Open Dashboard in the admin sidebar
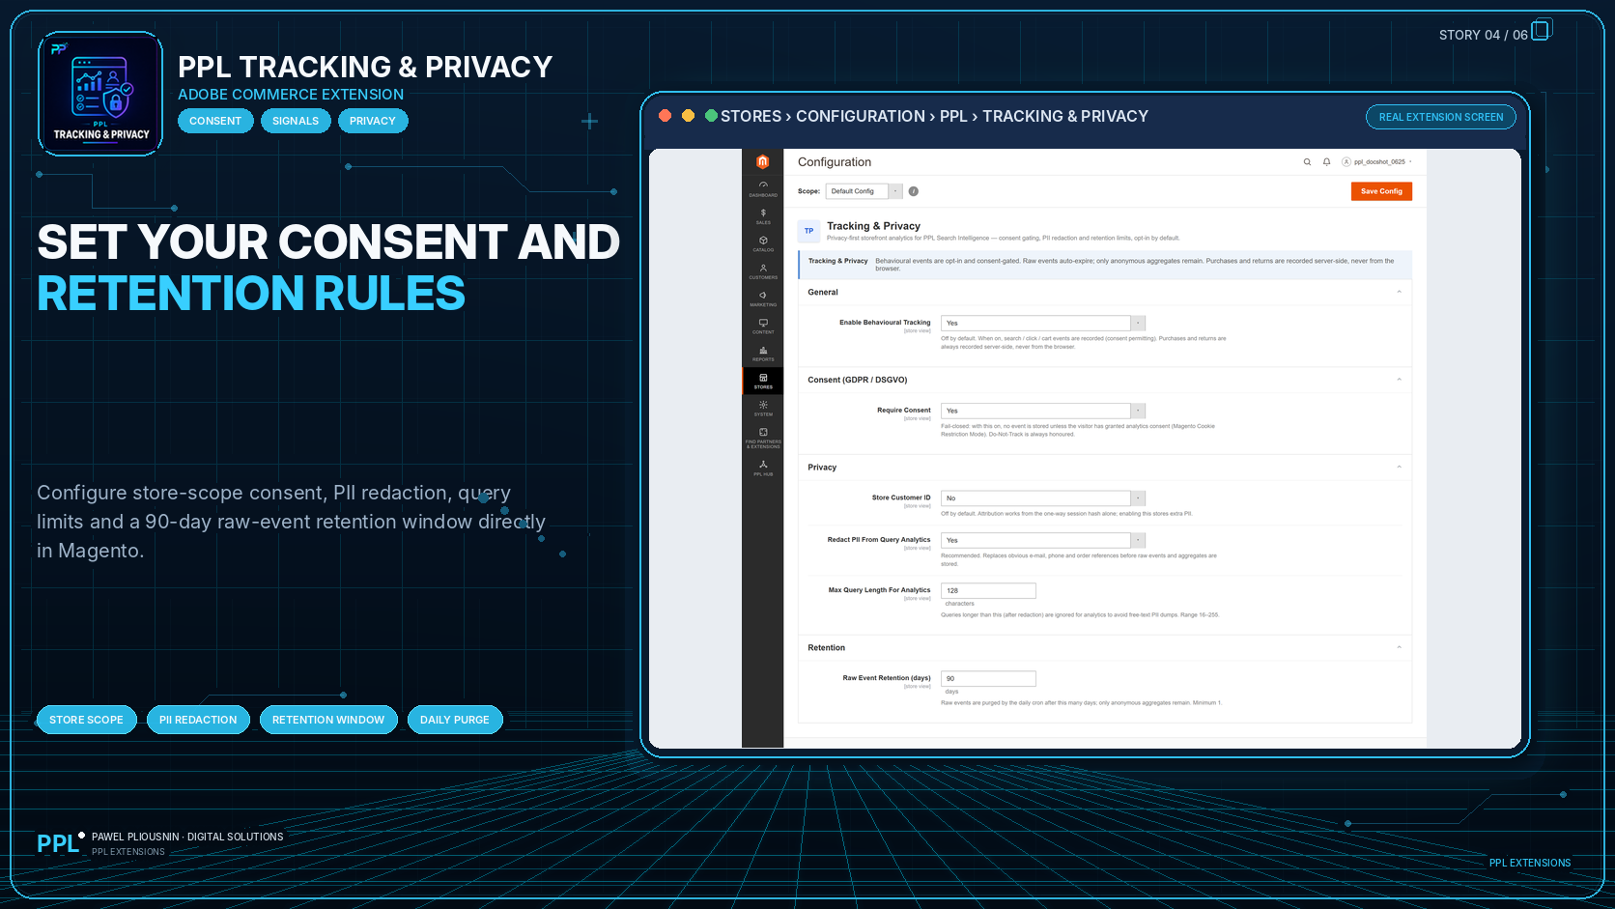Viewport: 1615px width, 909px height. (763, 189)
